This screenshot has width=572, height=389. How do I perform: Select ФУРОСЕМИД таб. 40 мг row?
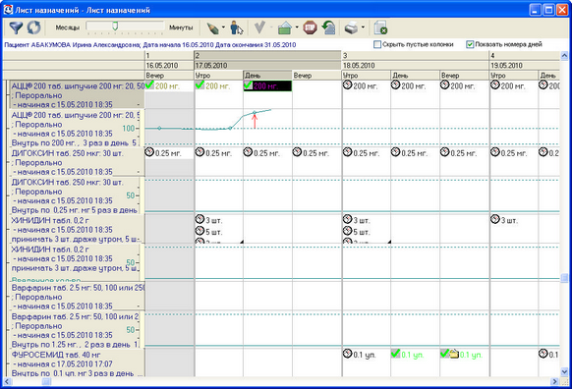[77, 363]
